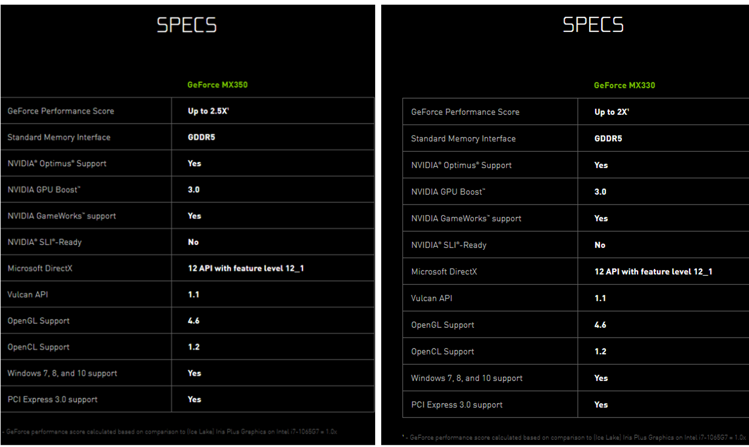Click the GeForce MX350 column header

pyautogui.click(x=217, y=85)
